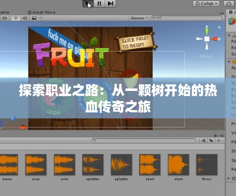Open the Scene view panel options menu
236x196 pixels.
[221, 13]
